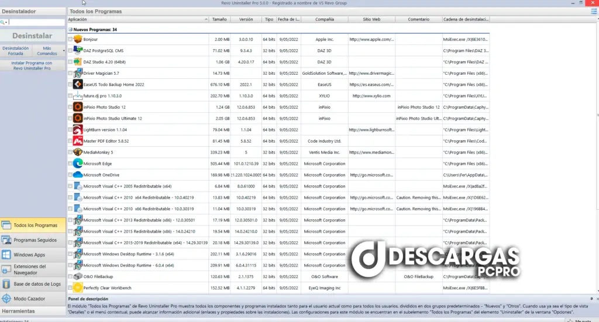Image resolution: width=599 pixels, height=322 pixels.
Task: Click the Programas Seguidos sidebar icon
Action: (x=6, y=240)
